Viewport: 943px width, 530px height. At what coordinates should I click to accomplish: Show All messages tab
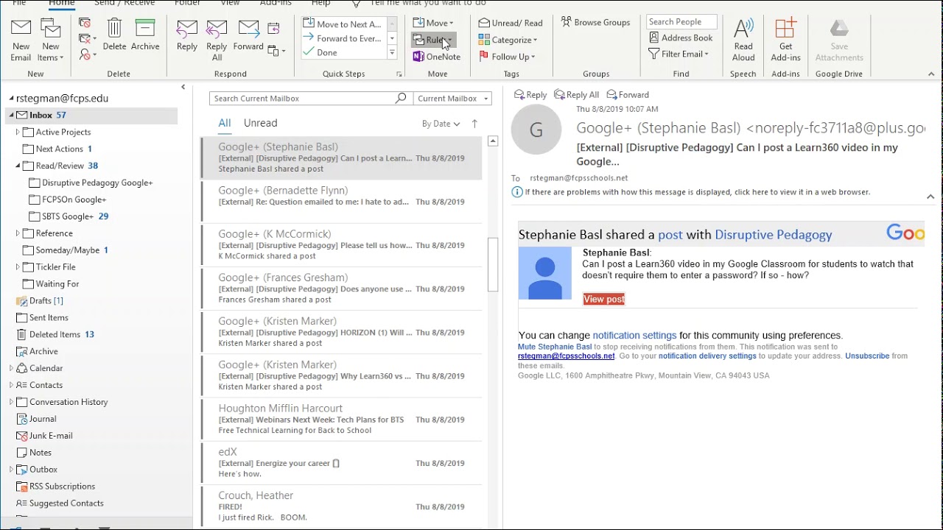[x=225, y=123]
